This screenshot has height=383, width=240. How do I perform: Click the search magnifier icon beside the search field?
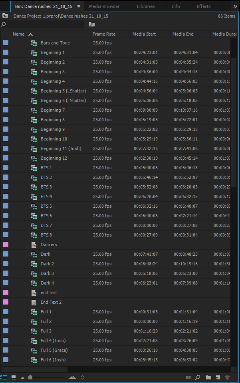click(4, 24)
